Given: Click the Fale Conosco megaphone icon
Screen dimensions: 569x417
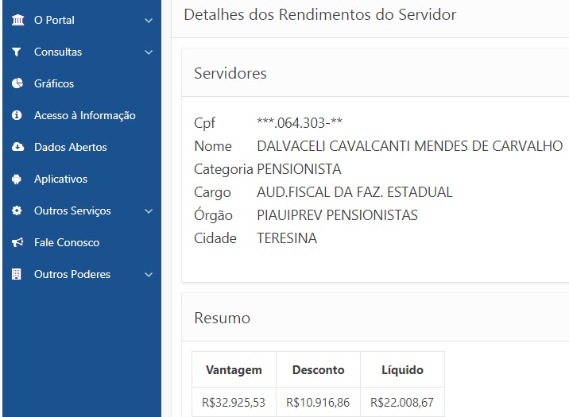Looking at the screenshot, I should pos(17,242).
